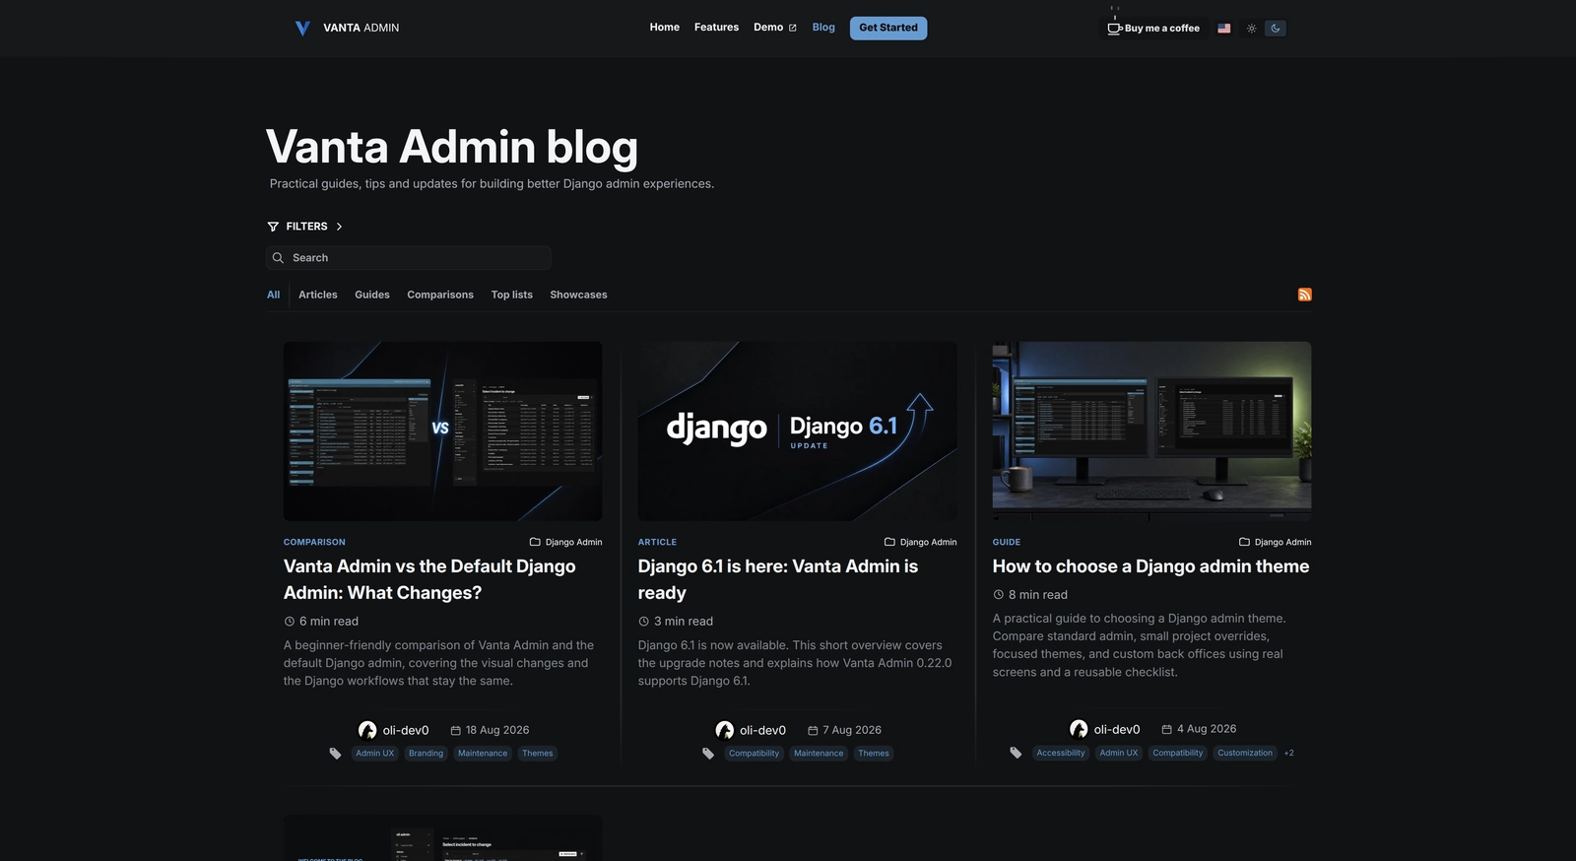Select dark theme via moon icon

click(1276, 29)
